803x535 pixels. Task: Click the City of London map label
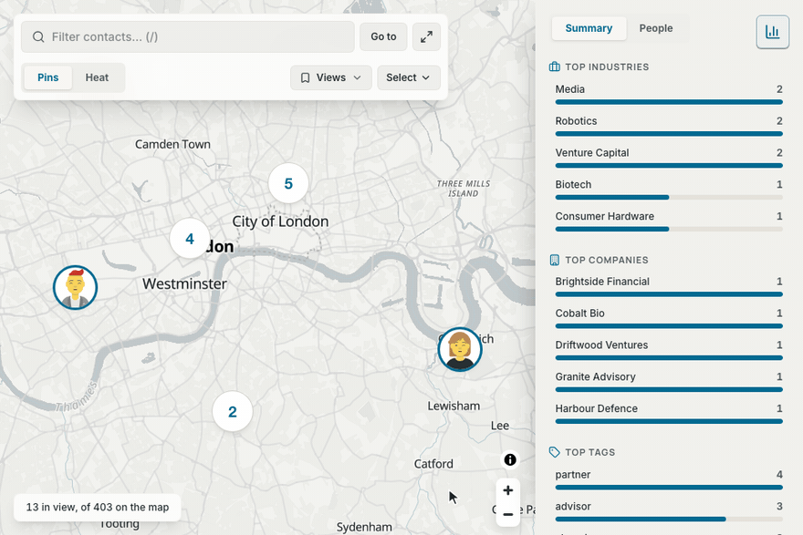[280, 221]
